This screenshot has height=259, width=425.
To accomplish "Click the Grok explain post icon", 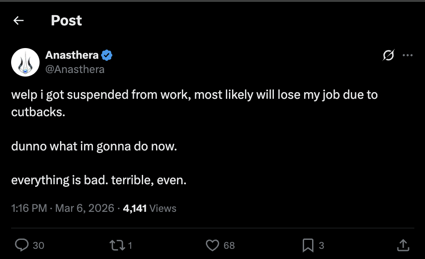I will click(389, 55).
